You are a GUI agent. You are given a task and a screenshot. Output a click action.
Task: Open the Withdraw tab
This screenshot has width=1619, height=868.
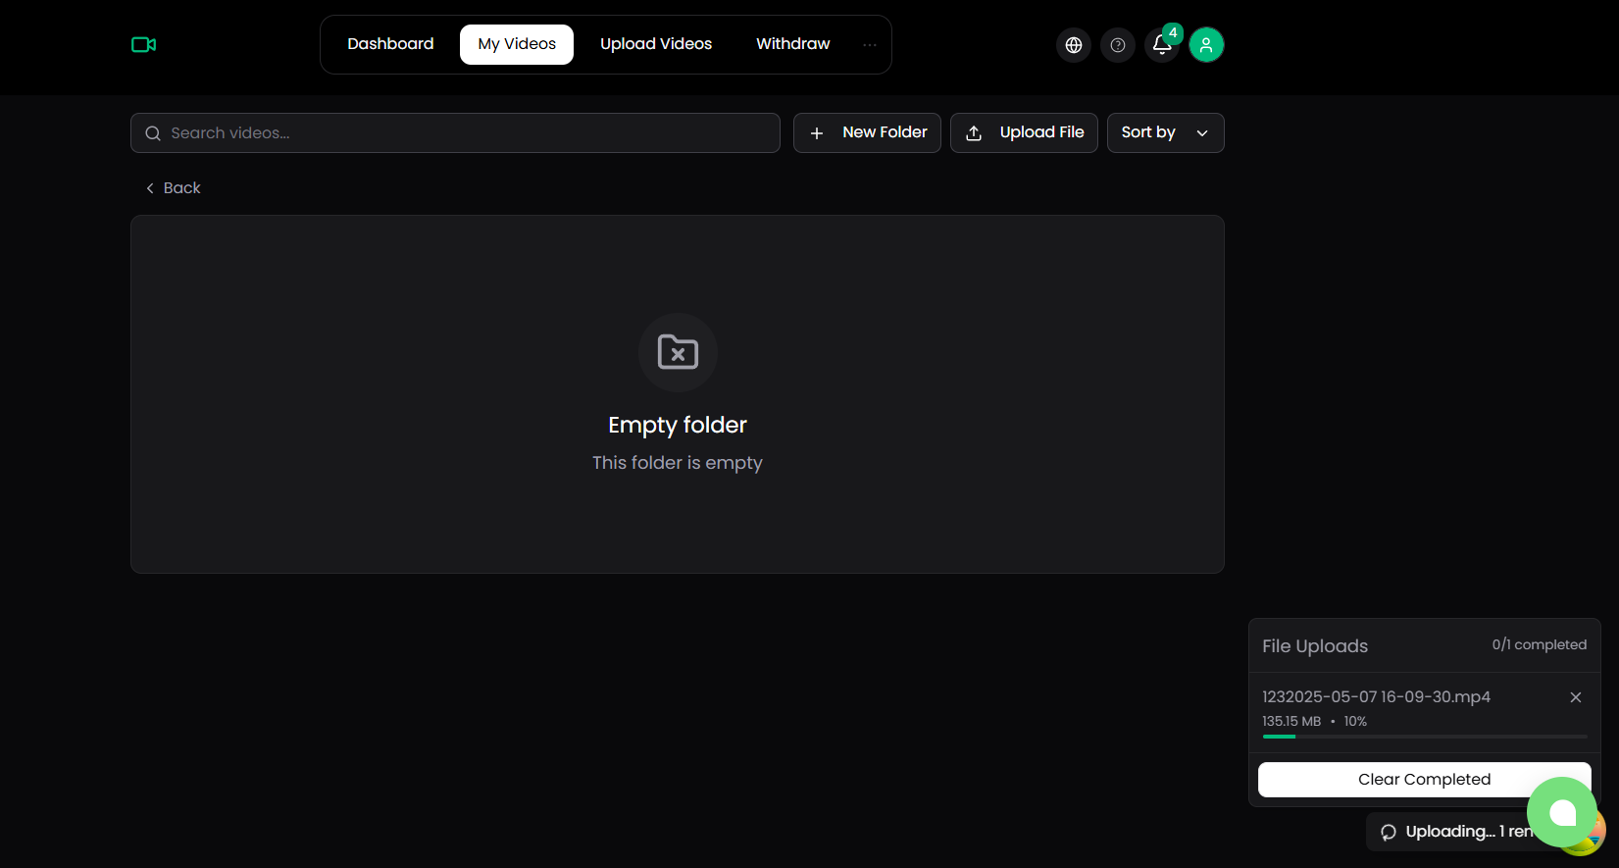click(x=792, y=45)
